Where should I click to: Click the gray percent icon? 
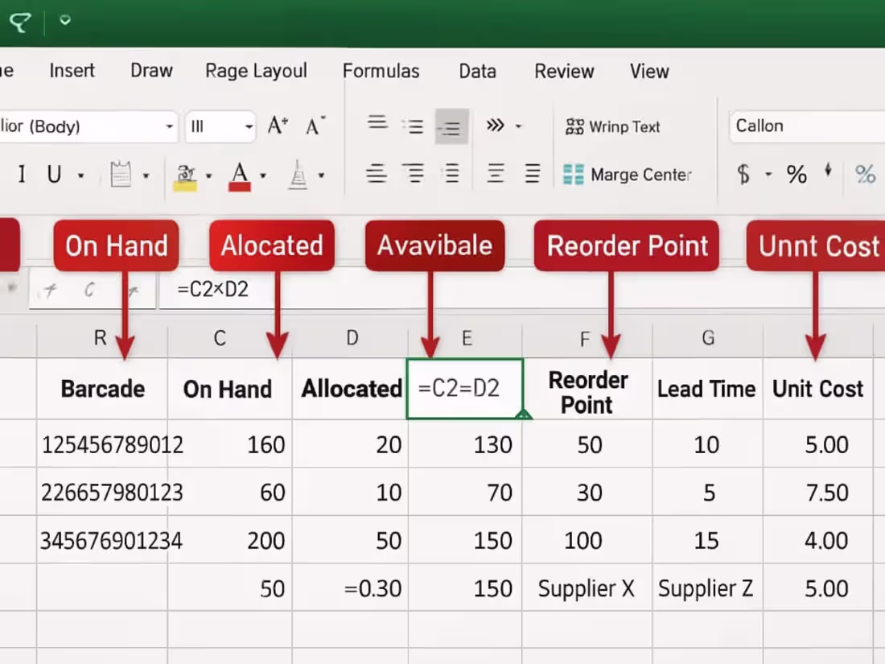tap(865, 174)
